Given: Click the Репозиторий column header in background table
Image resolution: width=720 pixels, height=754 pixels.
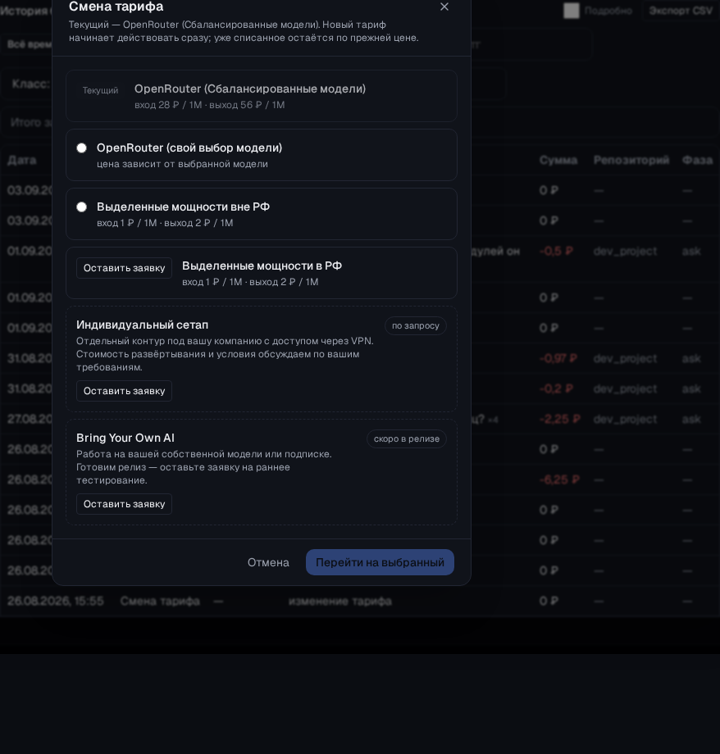Looking at the screenshot, I should point(631,160).
